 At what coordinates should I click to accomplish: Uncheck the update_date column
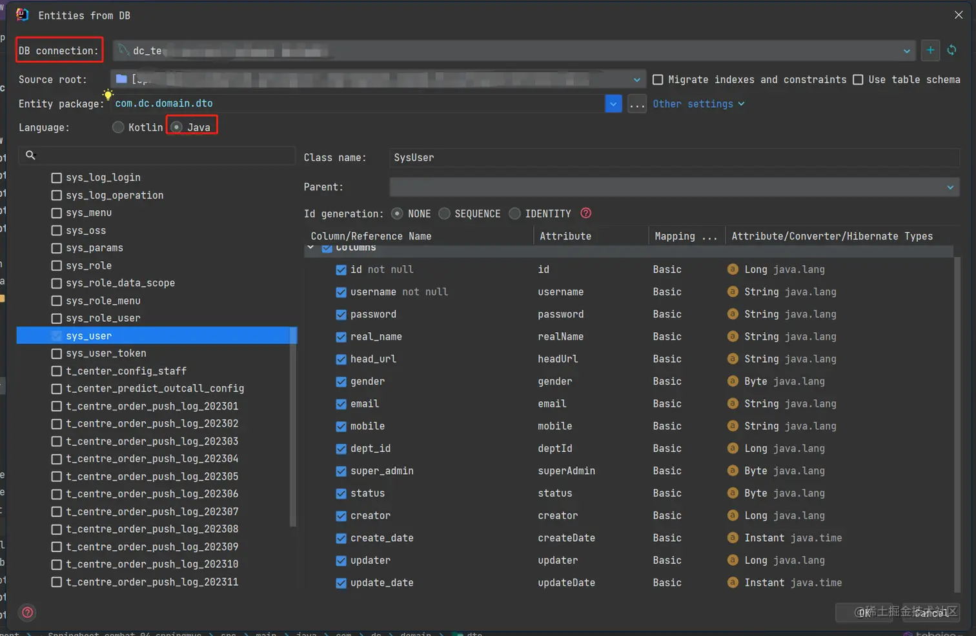pyautogui.click(x=341, y=583)
